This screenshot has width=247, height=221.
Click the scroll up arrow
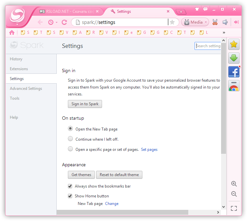point(223,40)
